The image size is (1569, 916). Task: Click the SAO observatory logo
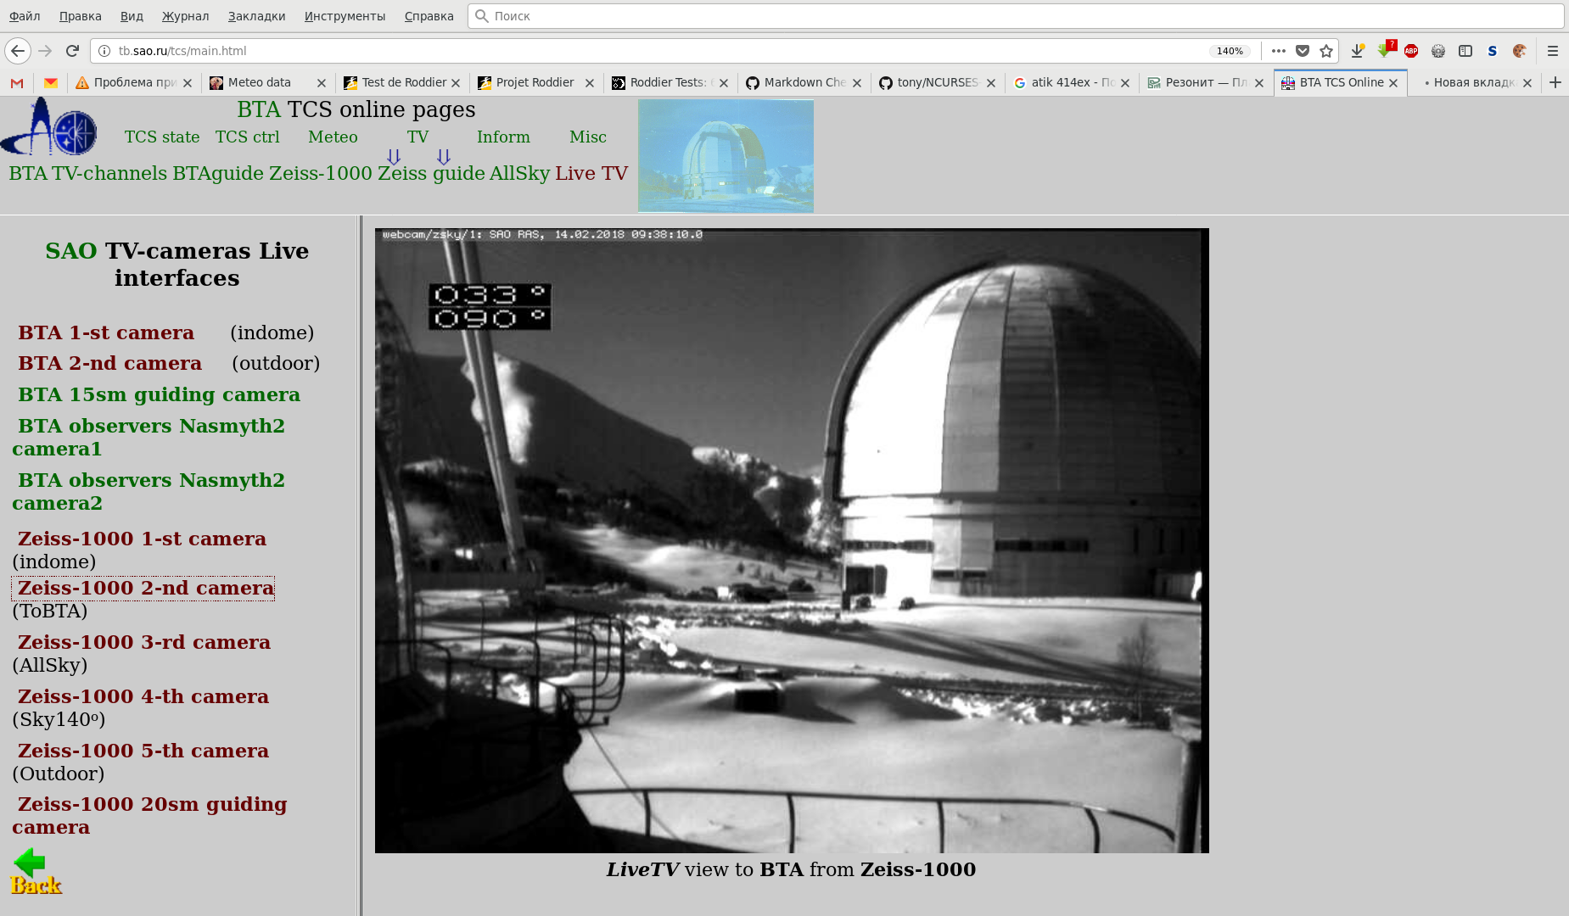click(49, 126)
